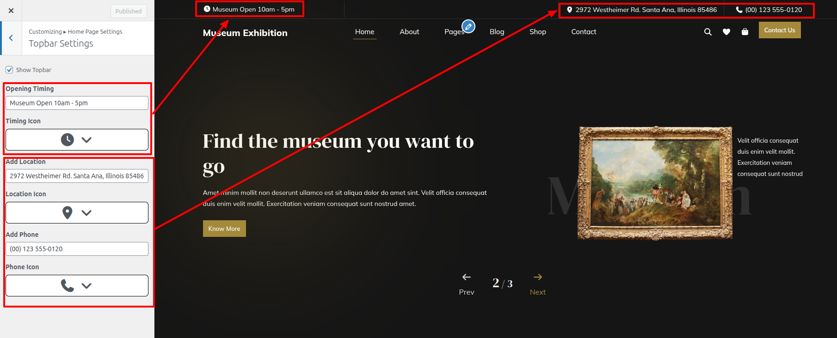
Task: Open the About menu item
Action: coord(409,32)
